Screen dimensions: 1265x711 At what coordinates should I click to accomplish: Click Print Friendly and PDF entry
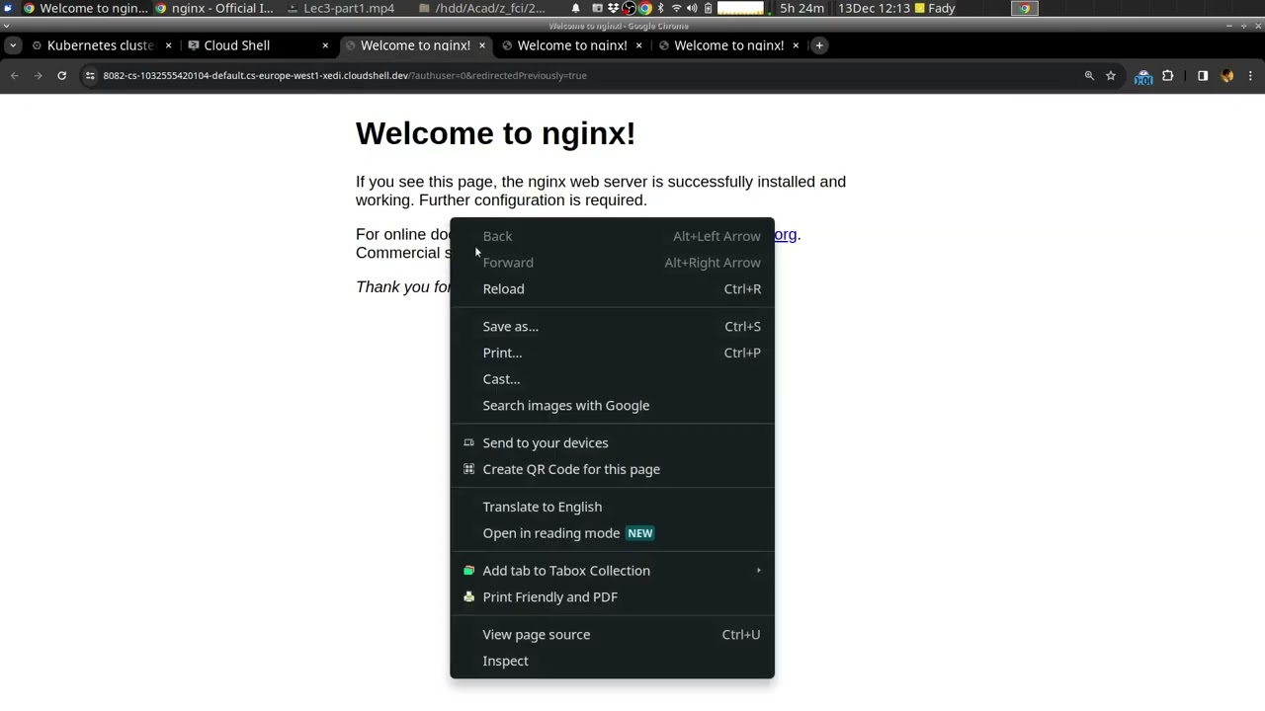(612, 597)
